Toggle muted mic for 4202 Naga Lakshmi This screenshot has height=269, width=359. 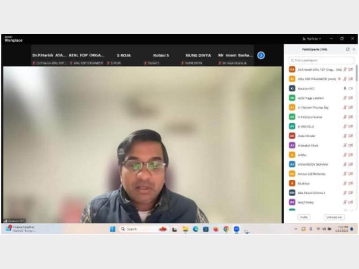[x=345, y=98]
